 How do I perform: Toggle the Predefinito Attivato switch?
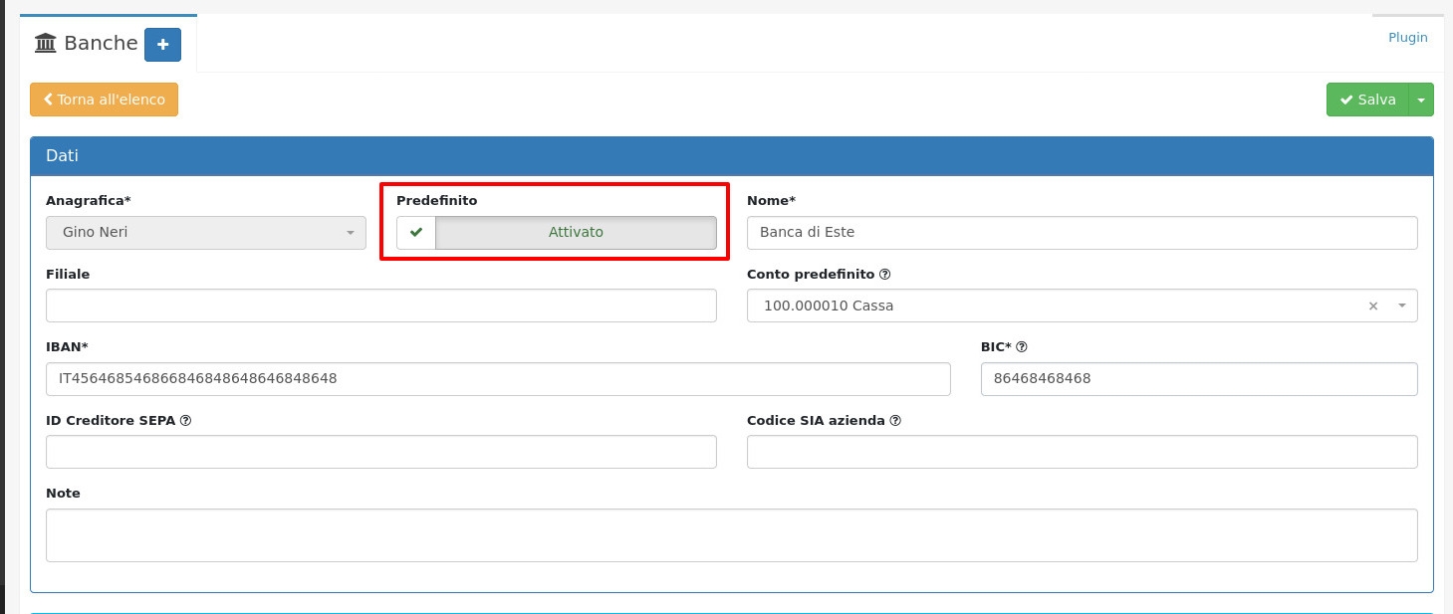pos(576,233)
